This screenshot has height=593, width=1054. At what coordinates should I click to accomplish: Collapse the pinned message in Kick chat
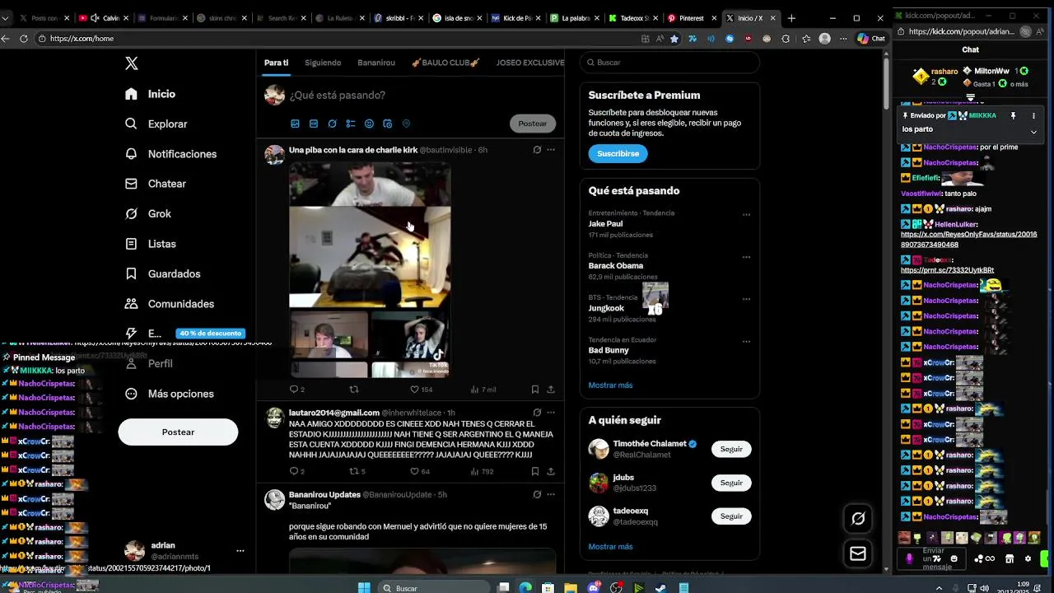click(x=1033, y=131)
